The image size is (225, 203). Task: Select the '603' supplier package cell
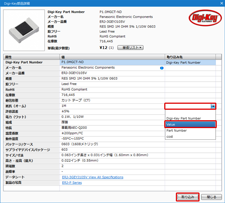tap(112, 150)
